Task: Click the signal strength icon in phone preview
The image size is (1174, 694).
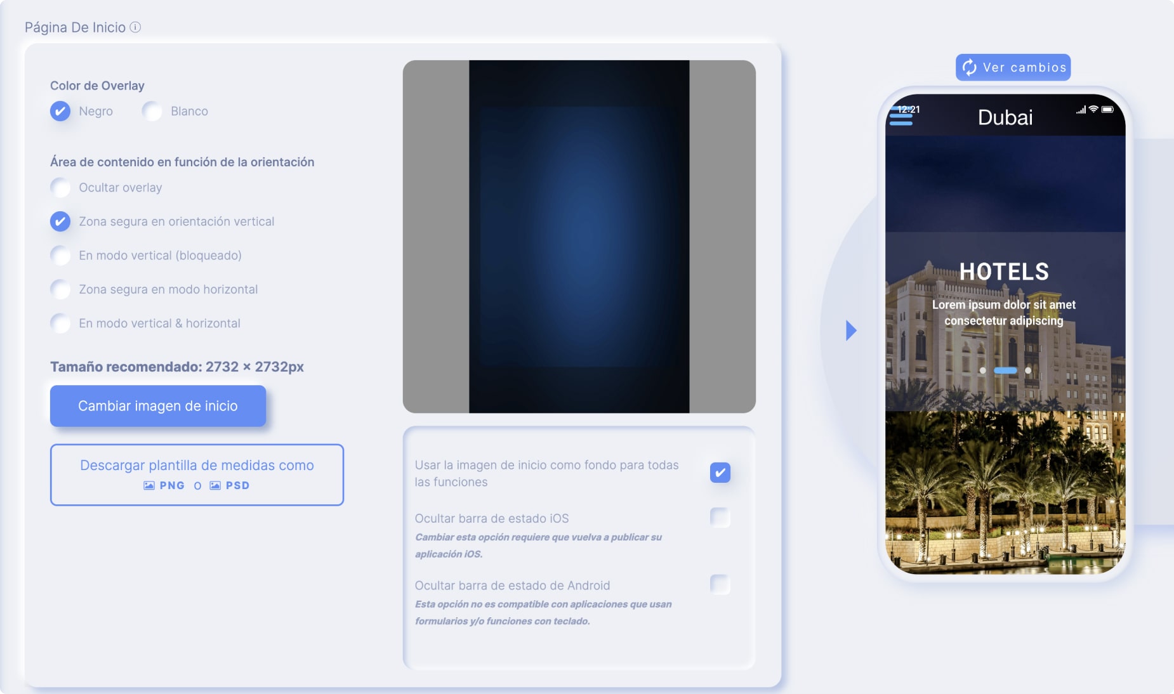Action: coord(1081,110)
